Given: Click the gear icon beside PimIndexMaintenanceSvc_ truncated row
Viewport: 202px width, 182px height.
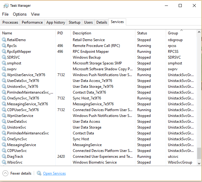Looking at the screenshot, I should pyautogui.click(x=4, y=92).
